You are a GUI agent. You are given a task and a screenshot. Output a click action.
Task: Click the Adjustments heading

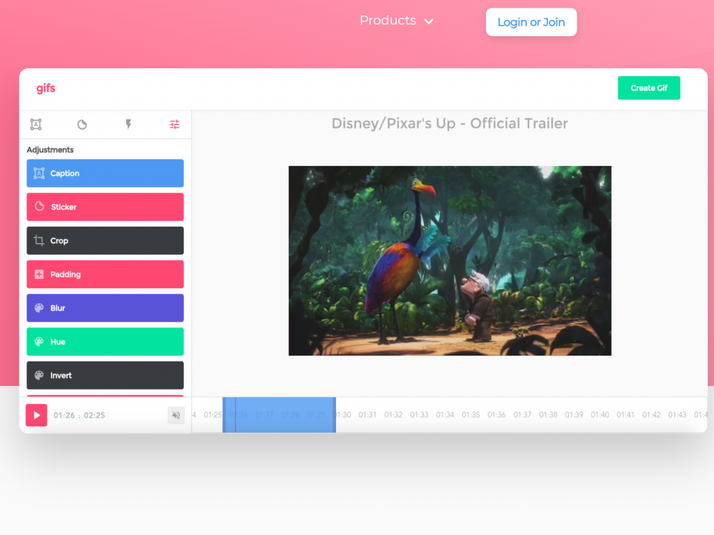pyautogui.click(x=50, y=150)
